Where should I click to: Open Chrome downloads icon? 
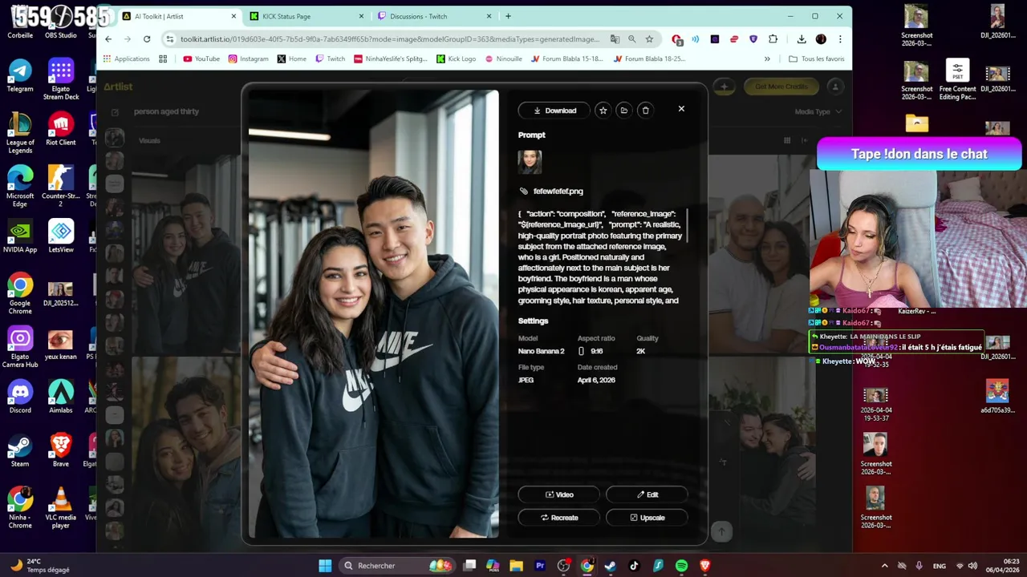[x=802, y=38]
